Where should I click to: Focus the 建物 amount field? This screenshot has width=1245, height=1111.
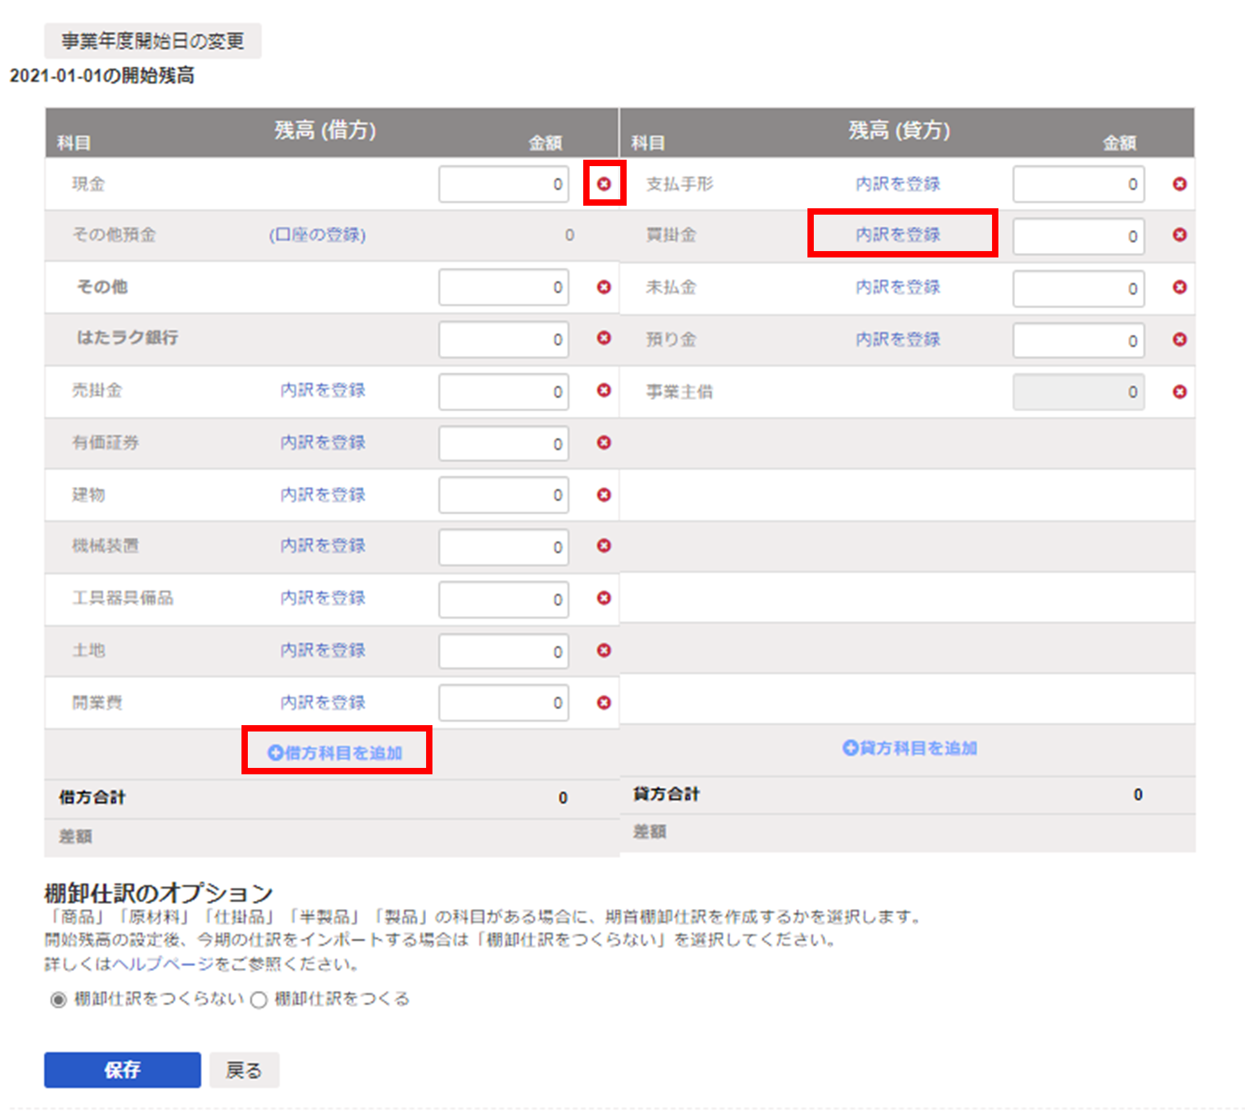504,495
